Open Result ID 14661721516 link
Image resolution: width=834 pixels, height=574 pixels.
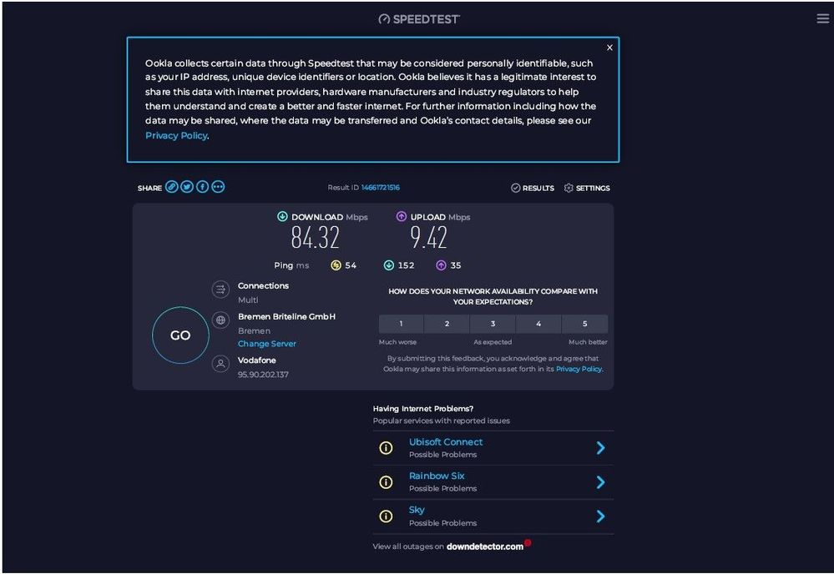381,188
